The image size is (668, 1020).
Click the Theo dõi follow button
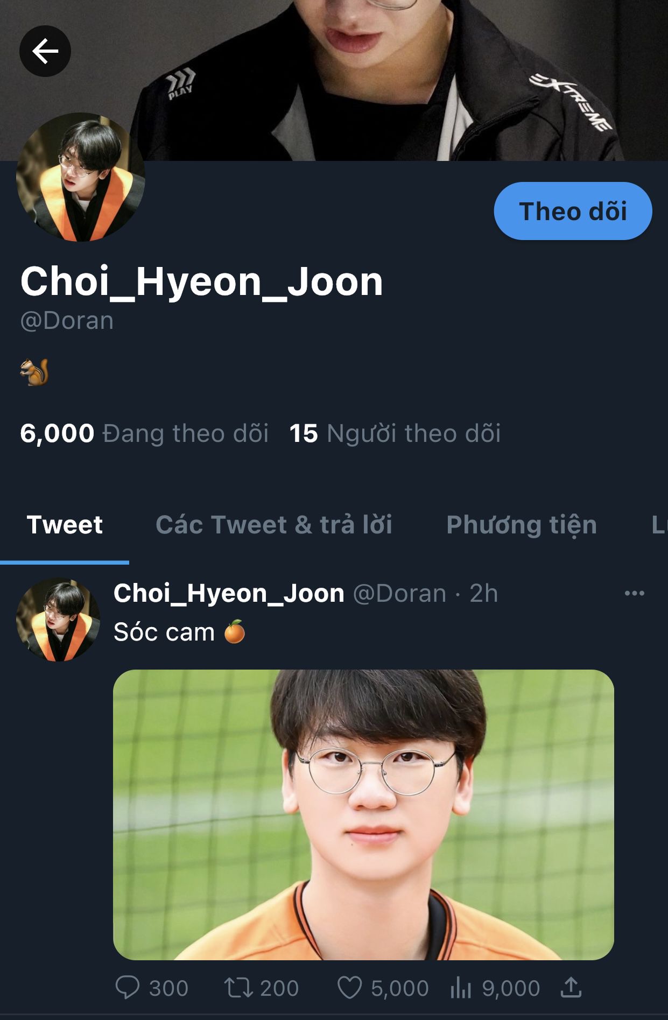573,211
